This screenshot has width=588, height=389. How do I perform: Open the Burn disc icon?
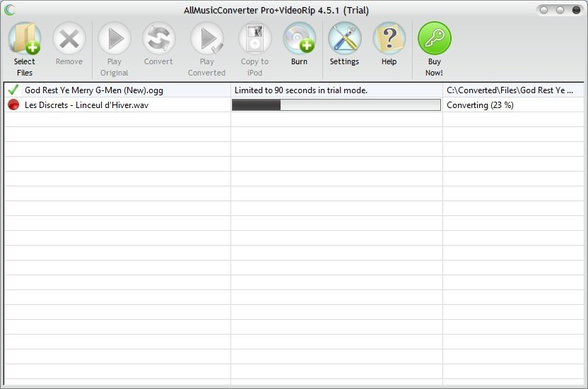299,39
